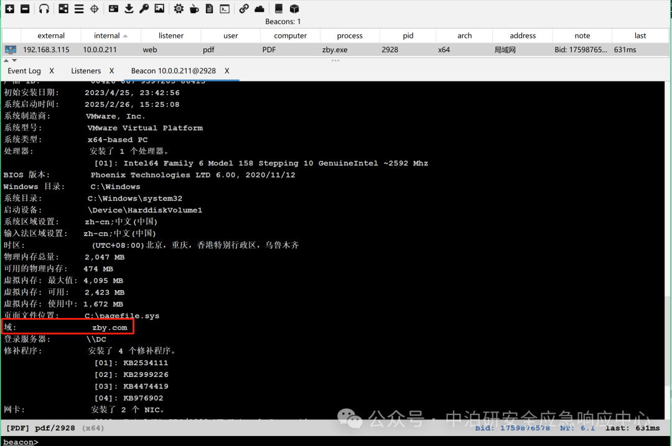This screenshot has height=446, width=672.
Task: Open Help via the book icon
Action: [279, 9]
